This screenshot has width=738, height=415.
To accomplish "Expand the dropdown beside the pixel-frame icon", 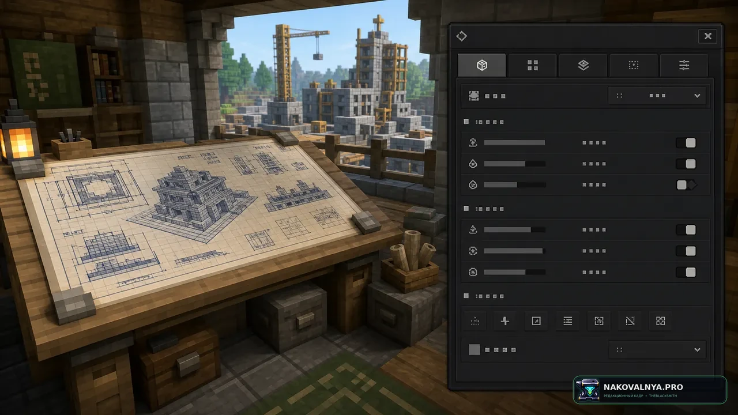I will (657, 96).
